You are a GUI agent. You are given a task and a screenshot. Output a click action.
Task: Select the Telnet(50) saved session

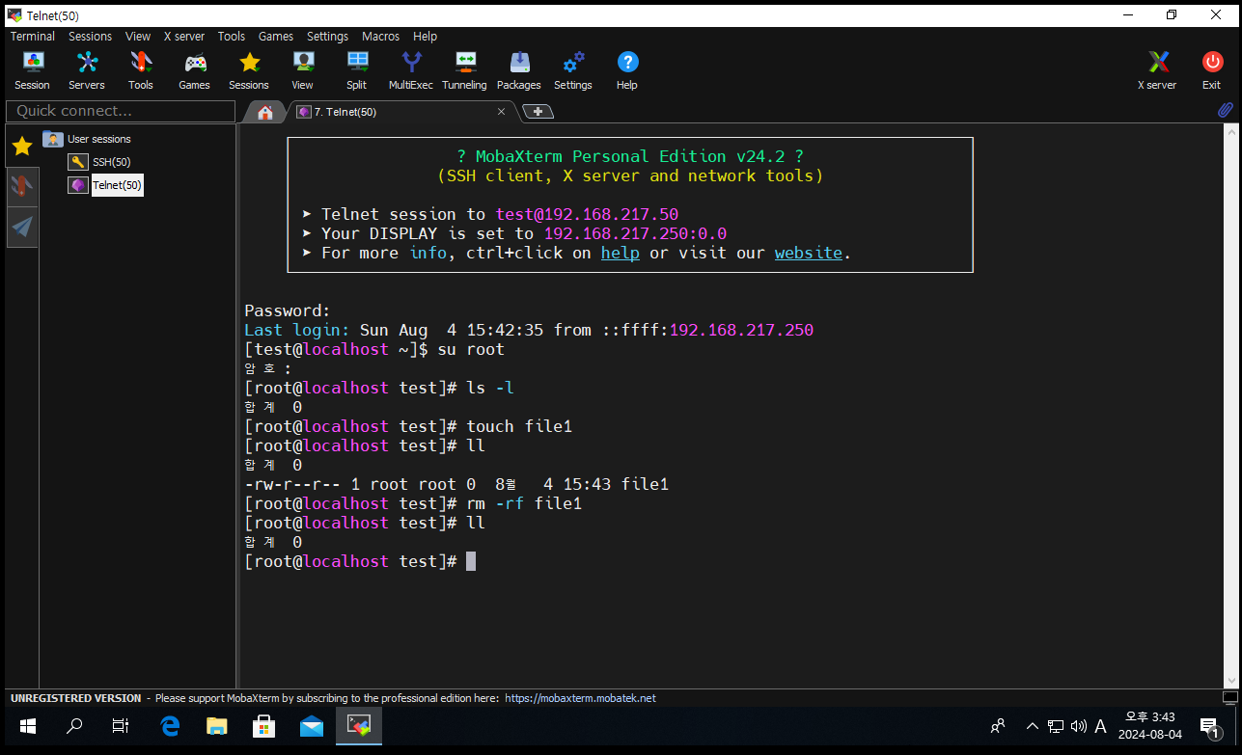106,185
